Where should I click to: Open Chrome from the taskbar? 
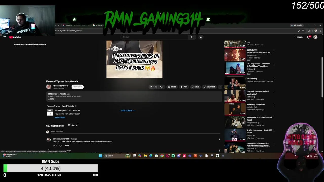(162, 156)
